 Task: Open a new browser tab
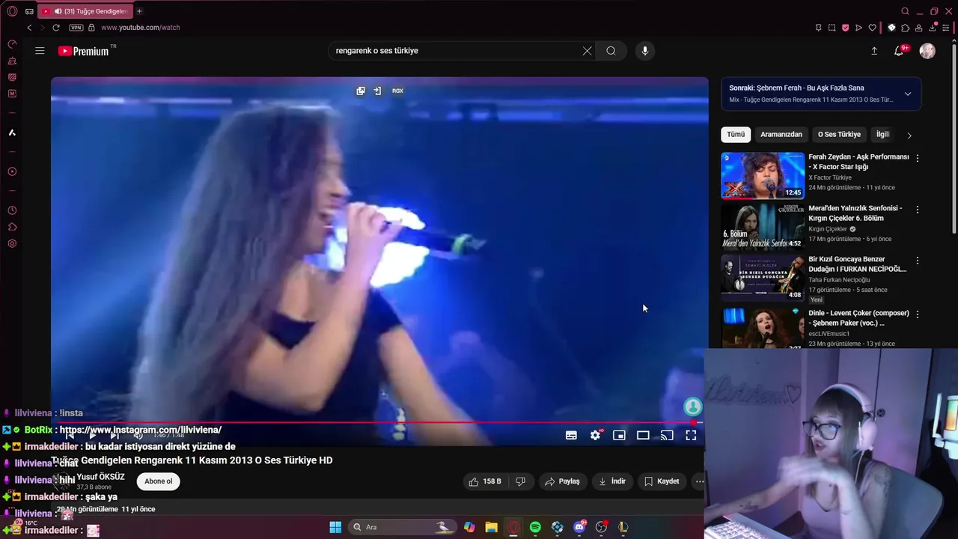pyautogui.click(x=139, y=11)
